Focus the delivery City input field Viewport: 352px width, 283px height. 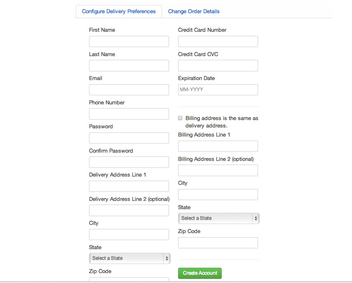(x=129, y=234)
